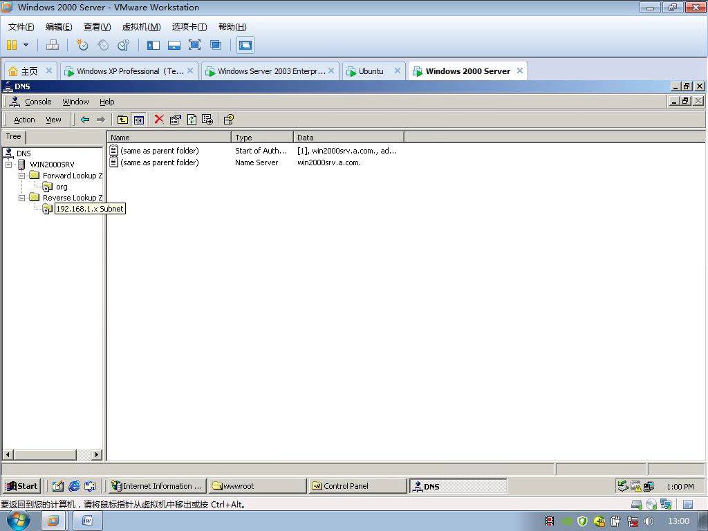Open the 编辑(E) menu

tap(59, 27)
